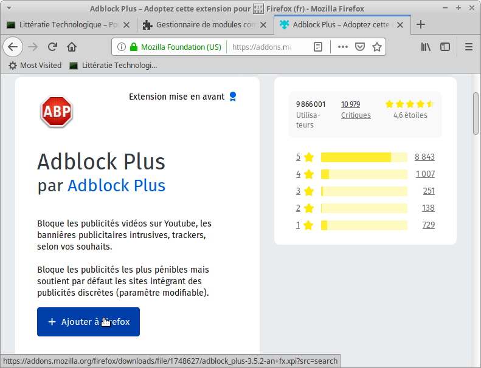Open the Firefox hamburger menu

(x=468, y=47)
